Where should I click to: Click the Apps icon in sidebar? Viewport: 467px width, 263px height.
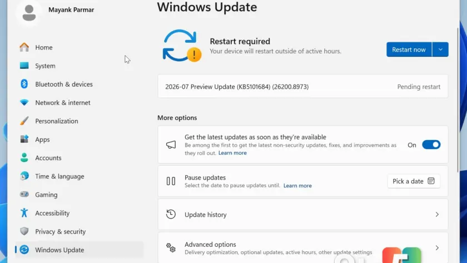coord(24,139)
